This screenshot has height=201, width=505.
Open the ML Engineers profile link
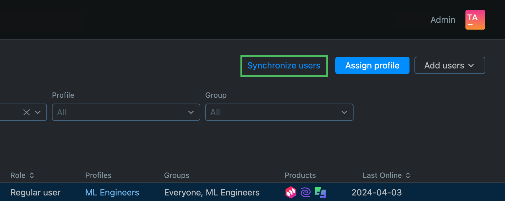(x=112, y=192)
